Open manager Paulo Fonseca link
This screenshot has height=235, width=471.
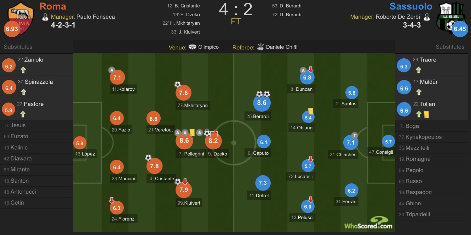point(96,17)
